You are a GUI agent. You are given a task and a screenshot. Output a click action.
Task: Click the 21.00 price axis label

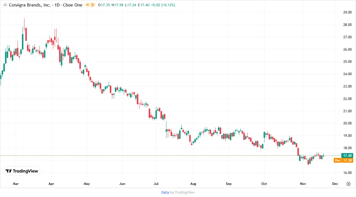[x=347, y=111]
